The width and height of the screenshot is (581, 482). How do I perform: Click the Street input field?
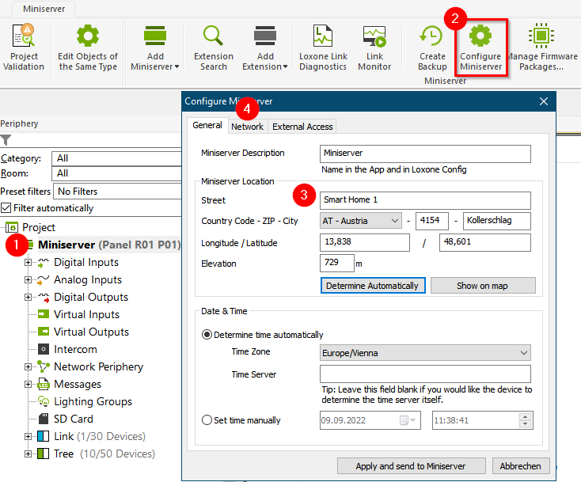click(425, 200)
